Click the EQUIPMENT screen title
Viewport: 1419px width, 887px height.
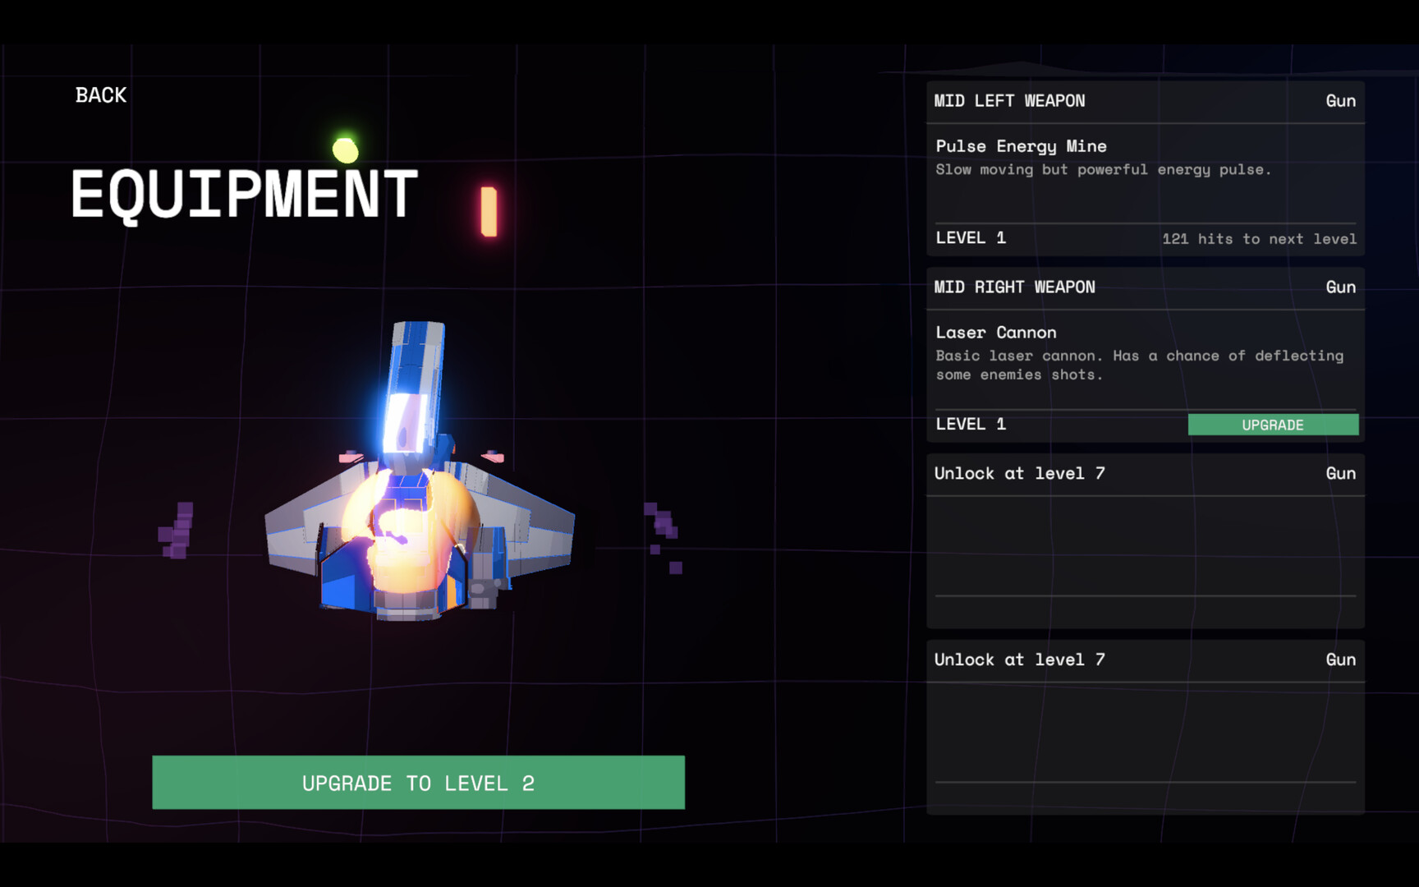tap(245, 194)
